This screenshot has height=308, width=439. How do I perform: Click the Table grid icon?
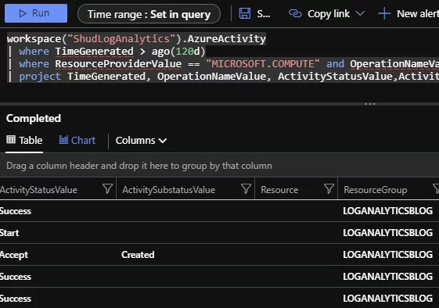tap(11, 139)
